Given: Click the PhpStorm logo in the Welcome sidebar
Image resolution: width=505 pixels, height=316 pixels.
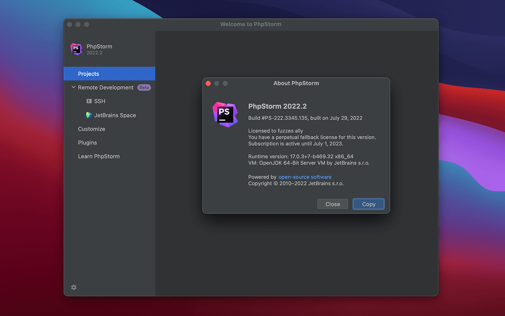Looking at the screenshot, I should [76, 49].
